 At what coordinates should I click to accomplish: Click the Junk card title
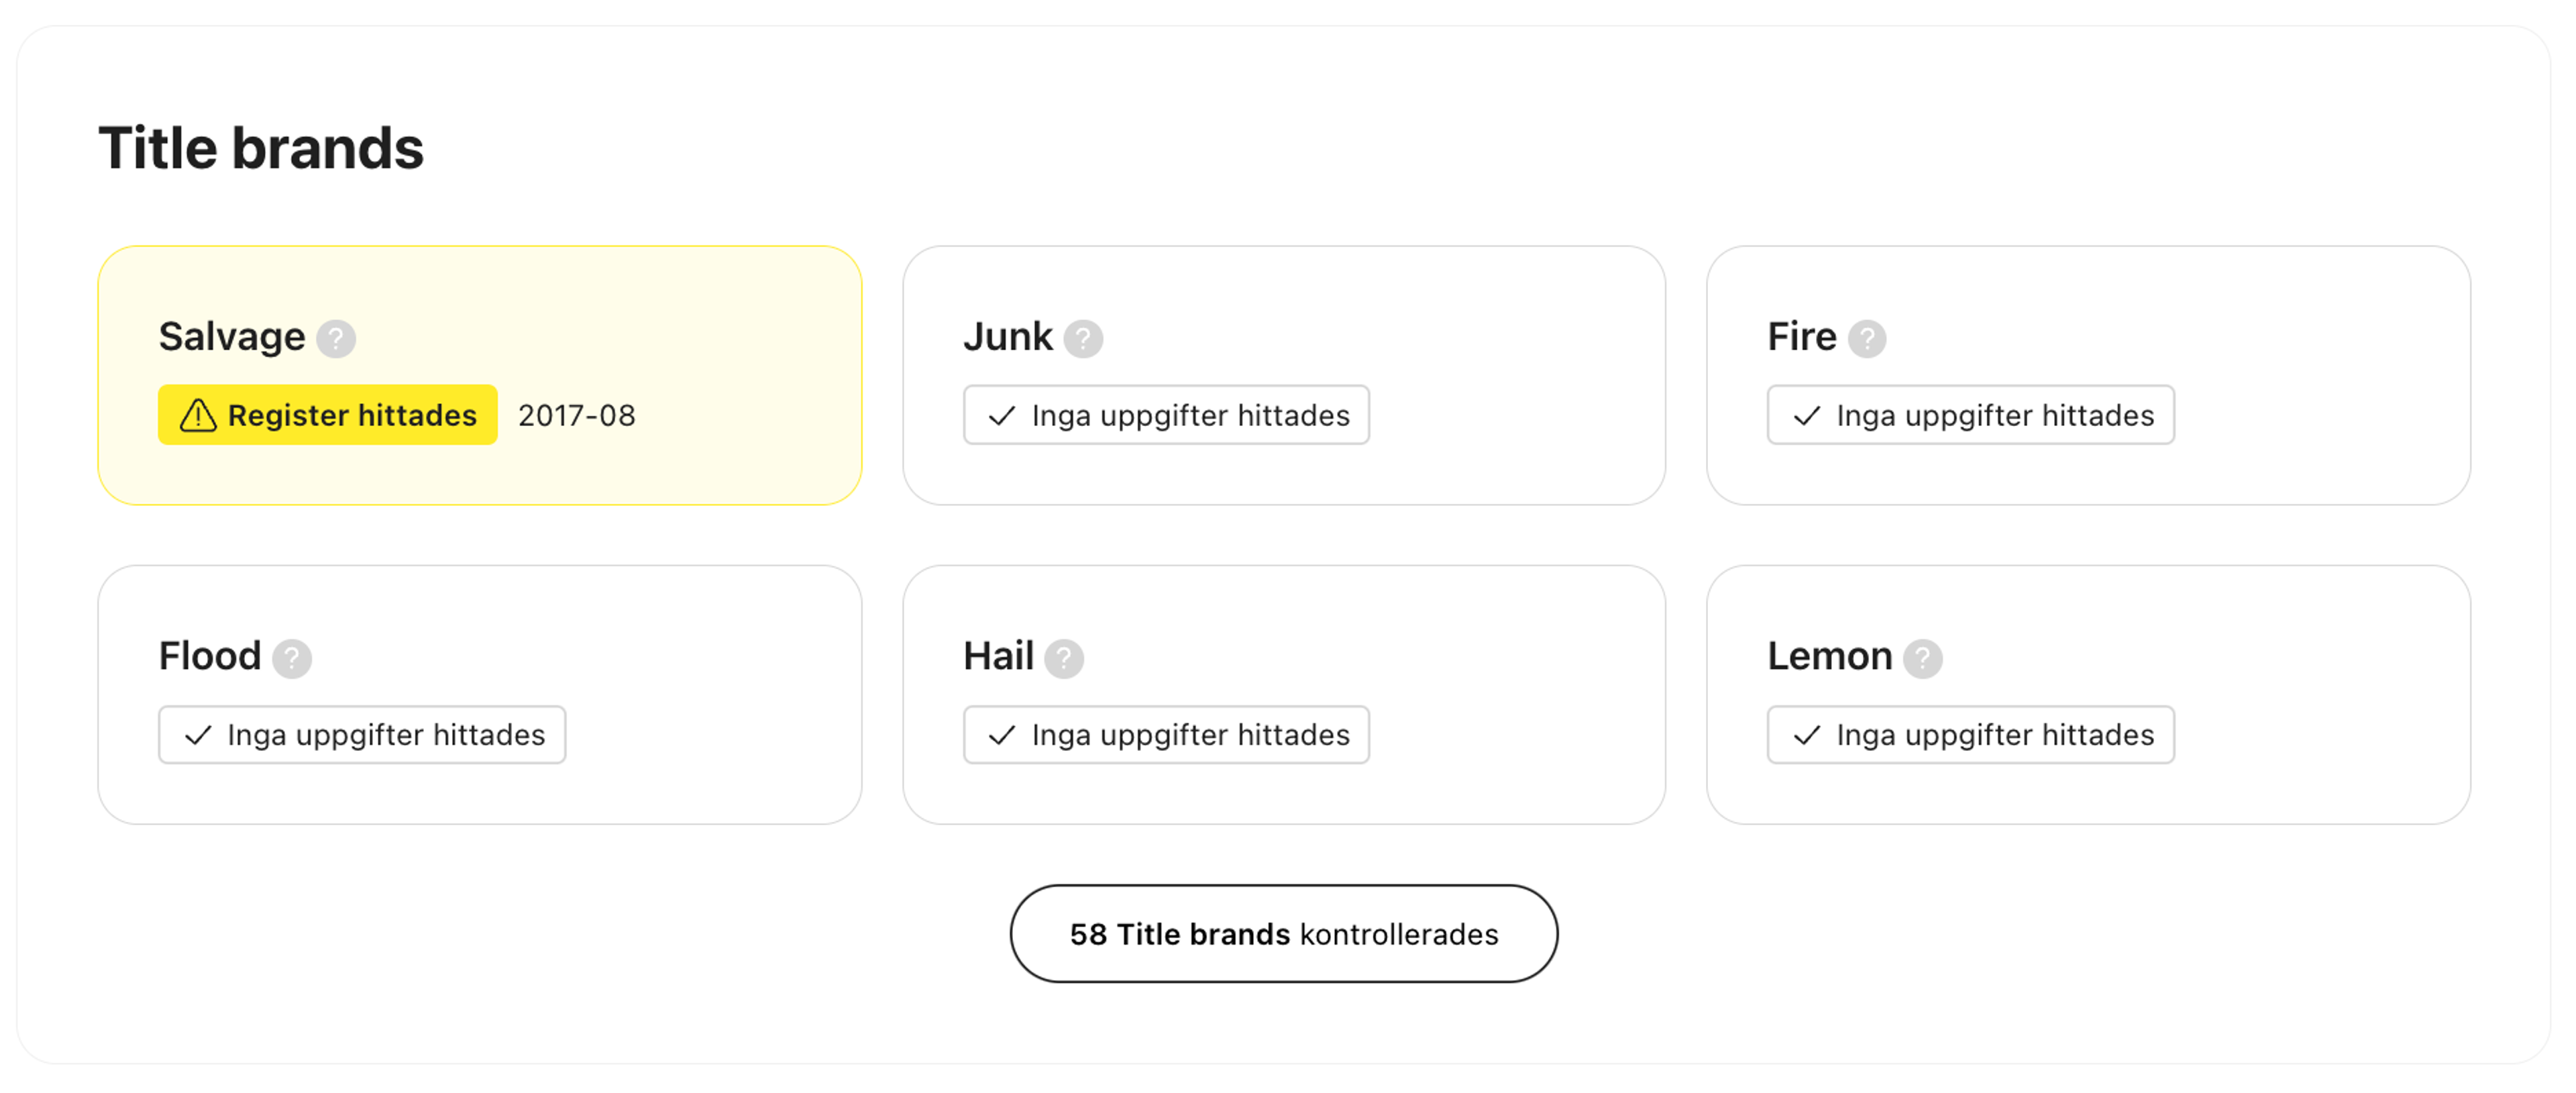[x=1008, y=337]
